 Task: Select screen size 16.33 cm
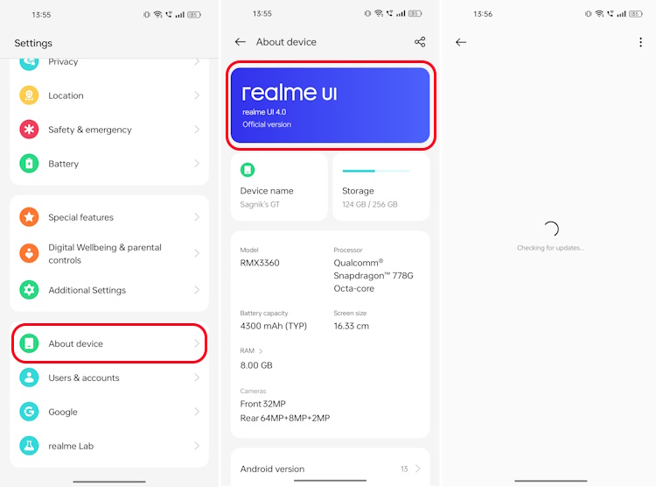click(352, 326)
